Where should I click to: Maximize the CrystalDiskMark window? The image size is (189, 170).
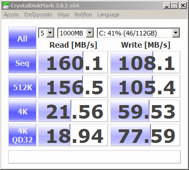click(x=175, y=6)
